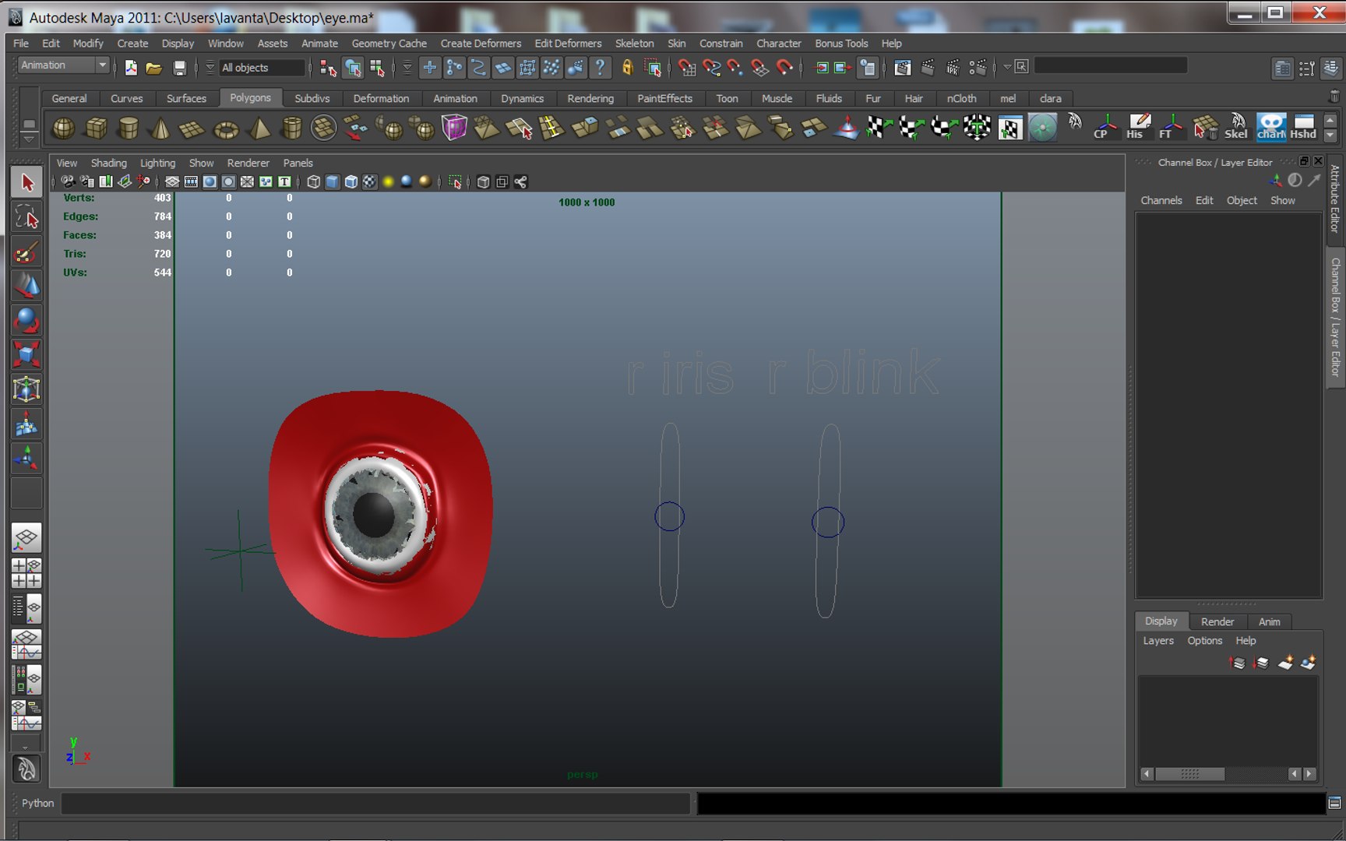Toggle use all lights viewport button
The width and height of the screenshot is (1346, 841).
tap(388, 182)
